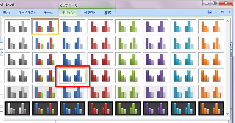Choose orange style with peach tinted background

click(211, 92)
